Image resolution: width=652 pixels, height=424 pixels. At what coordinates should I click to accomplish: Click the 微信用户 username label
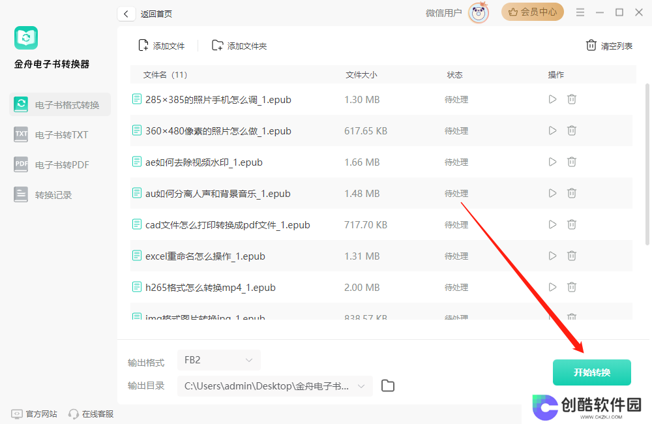tap(443, 13)
